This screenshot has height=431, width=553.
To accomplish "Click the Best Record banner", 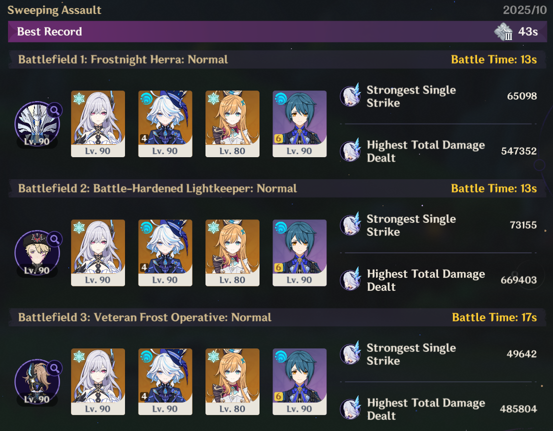I will click(277, 32).
